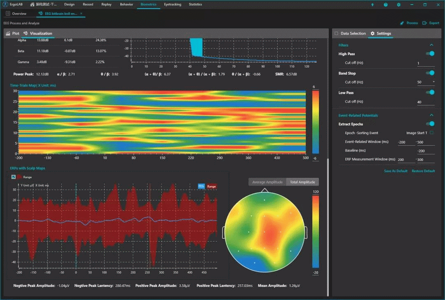Uncheck the Range checkbox in ERP legend
This screenshot has width=445, height=300.
14,177
